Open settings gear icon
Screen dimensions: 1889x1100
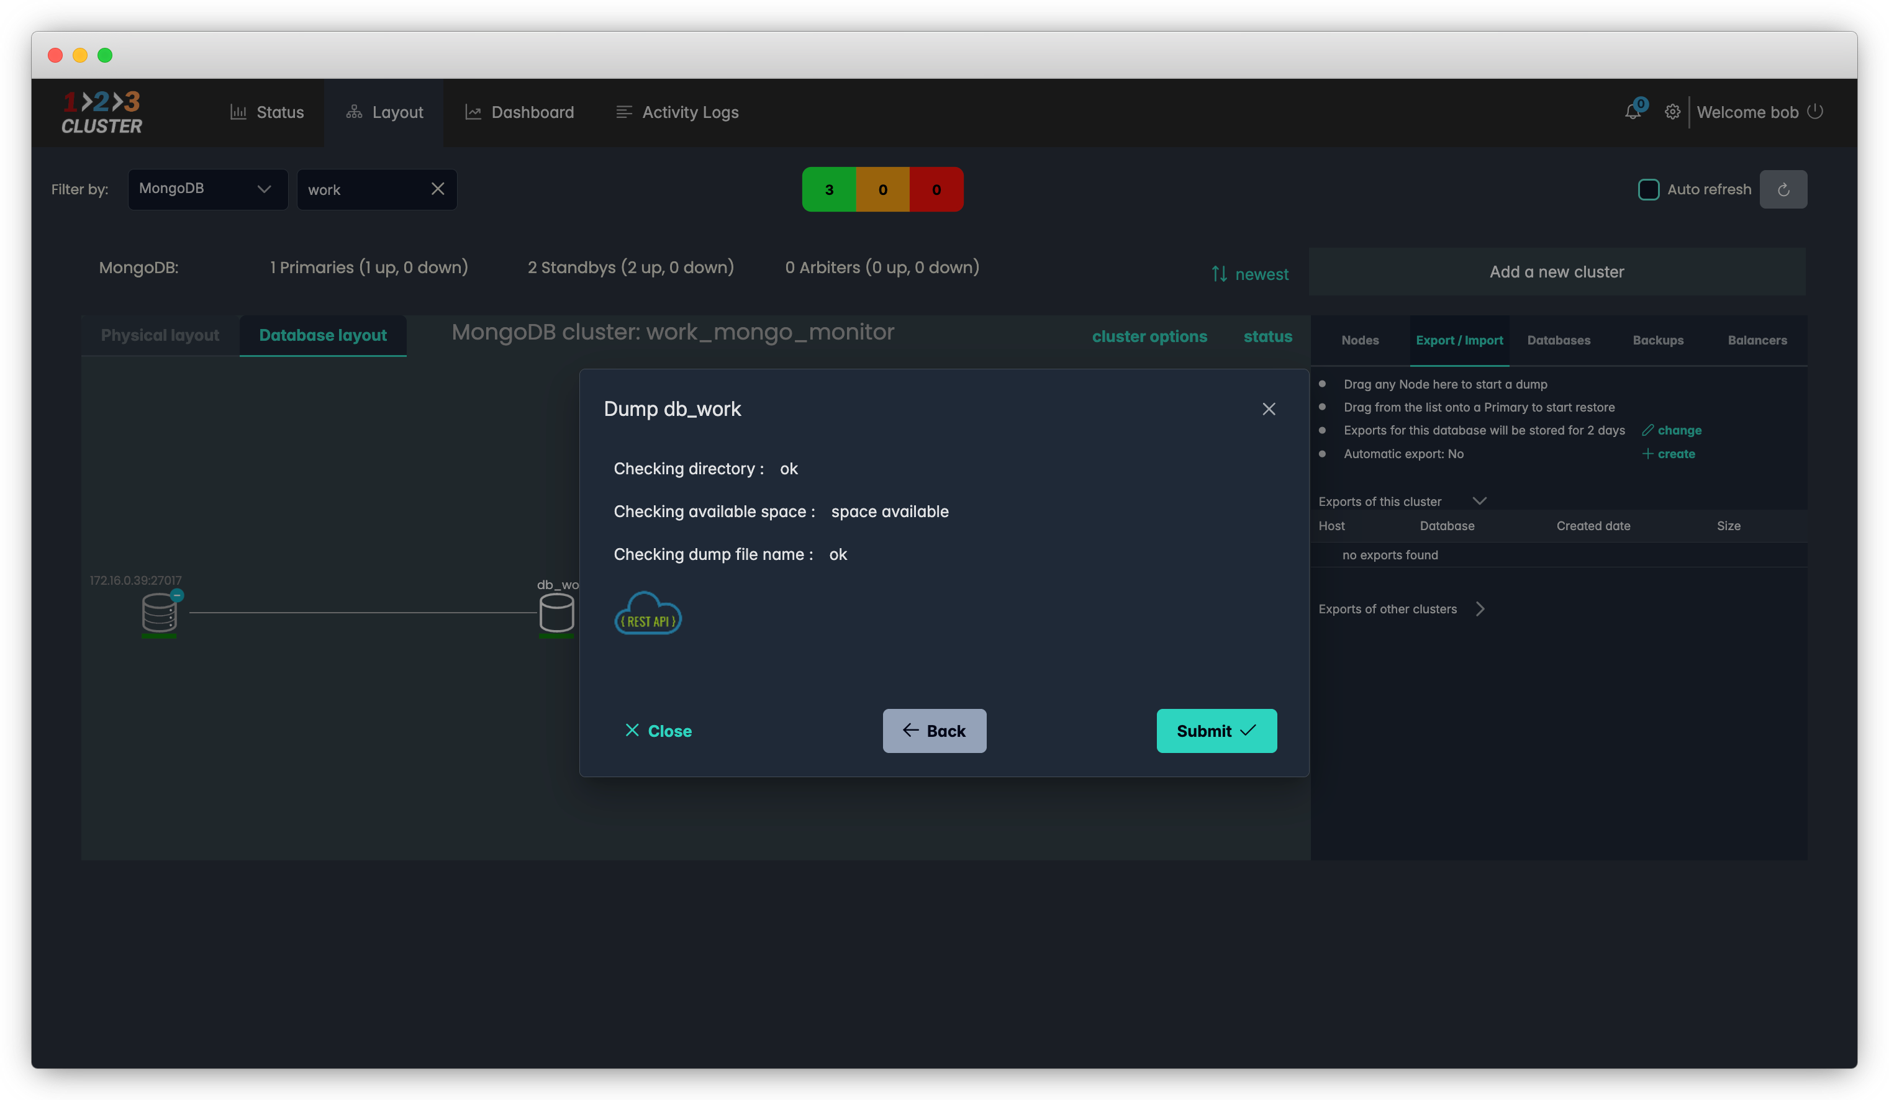pos(1672,112)
